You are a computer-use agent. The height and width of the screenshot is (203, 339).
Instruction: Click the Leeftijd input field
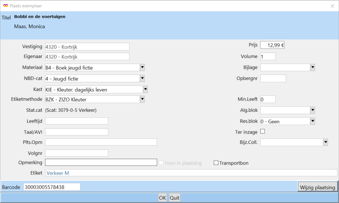click(x=76, y=121)
